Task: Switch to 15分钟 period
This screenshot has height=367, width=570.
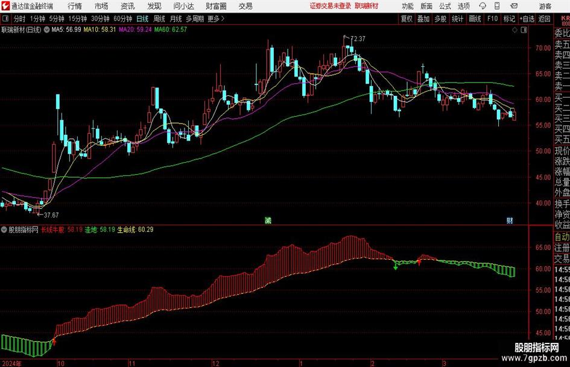Action: [78, 19]
